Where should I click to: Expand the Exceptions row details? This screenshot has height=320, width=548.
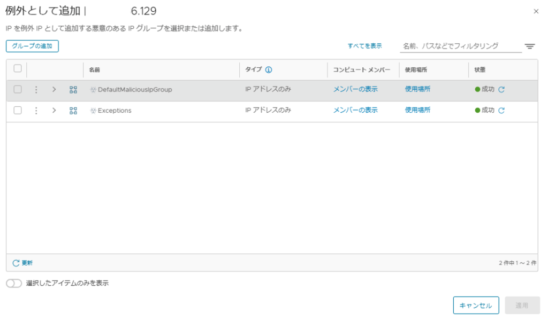54,110
